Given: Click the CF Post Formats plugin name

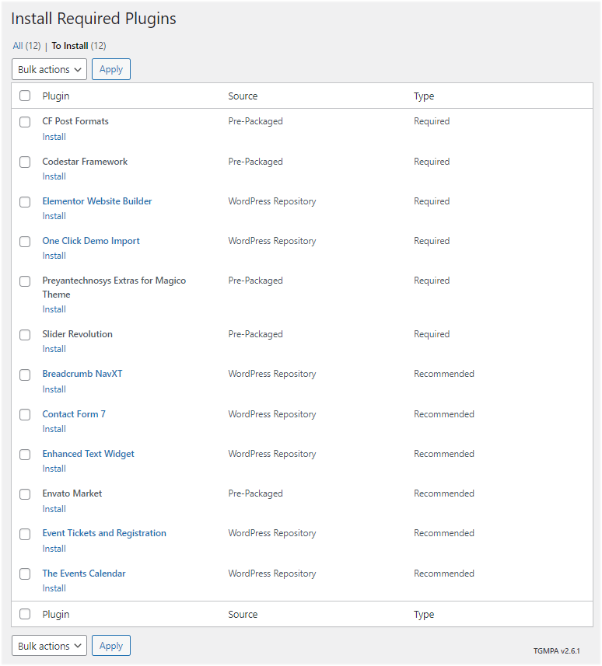Looking at the screenshot, I should pos(75,121).
